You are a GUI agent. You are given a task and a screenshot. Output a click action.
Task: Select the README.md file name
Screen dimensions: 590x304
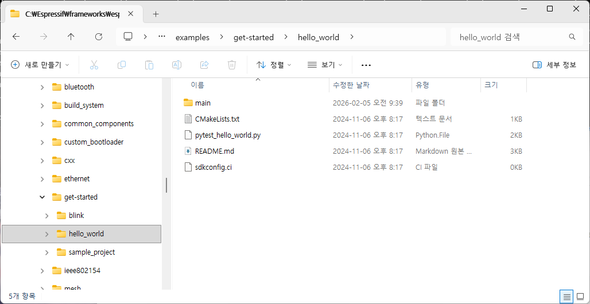point(215,151)
